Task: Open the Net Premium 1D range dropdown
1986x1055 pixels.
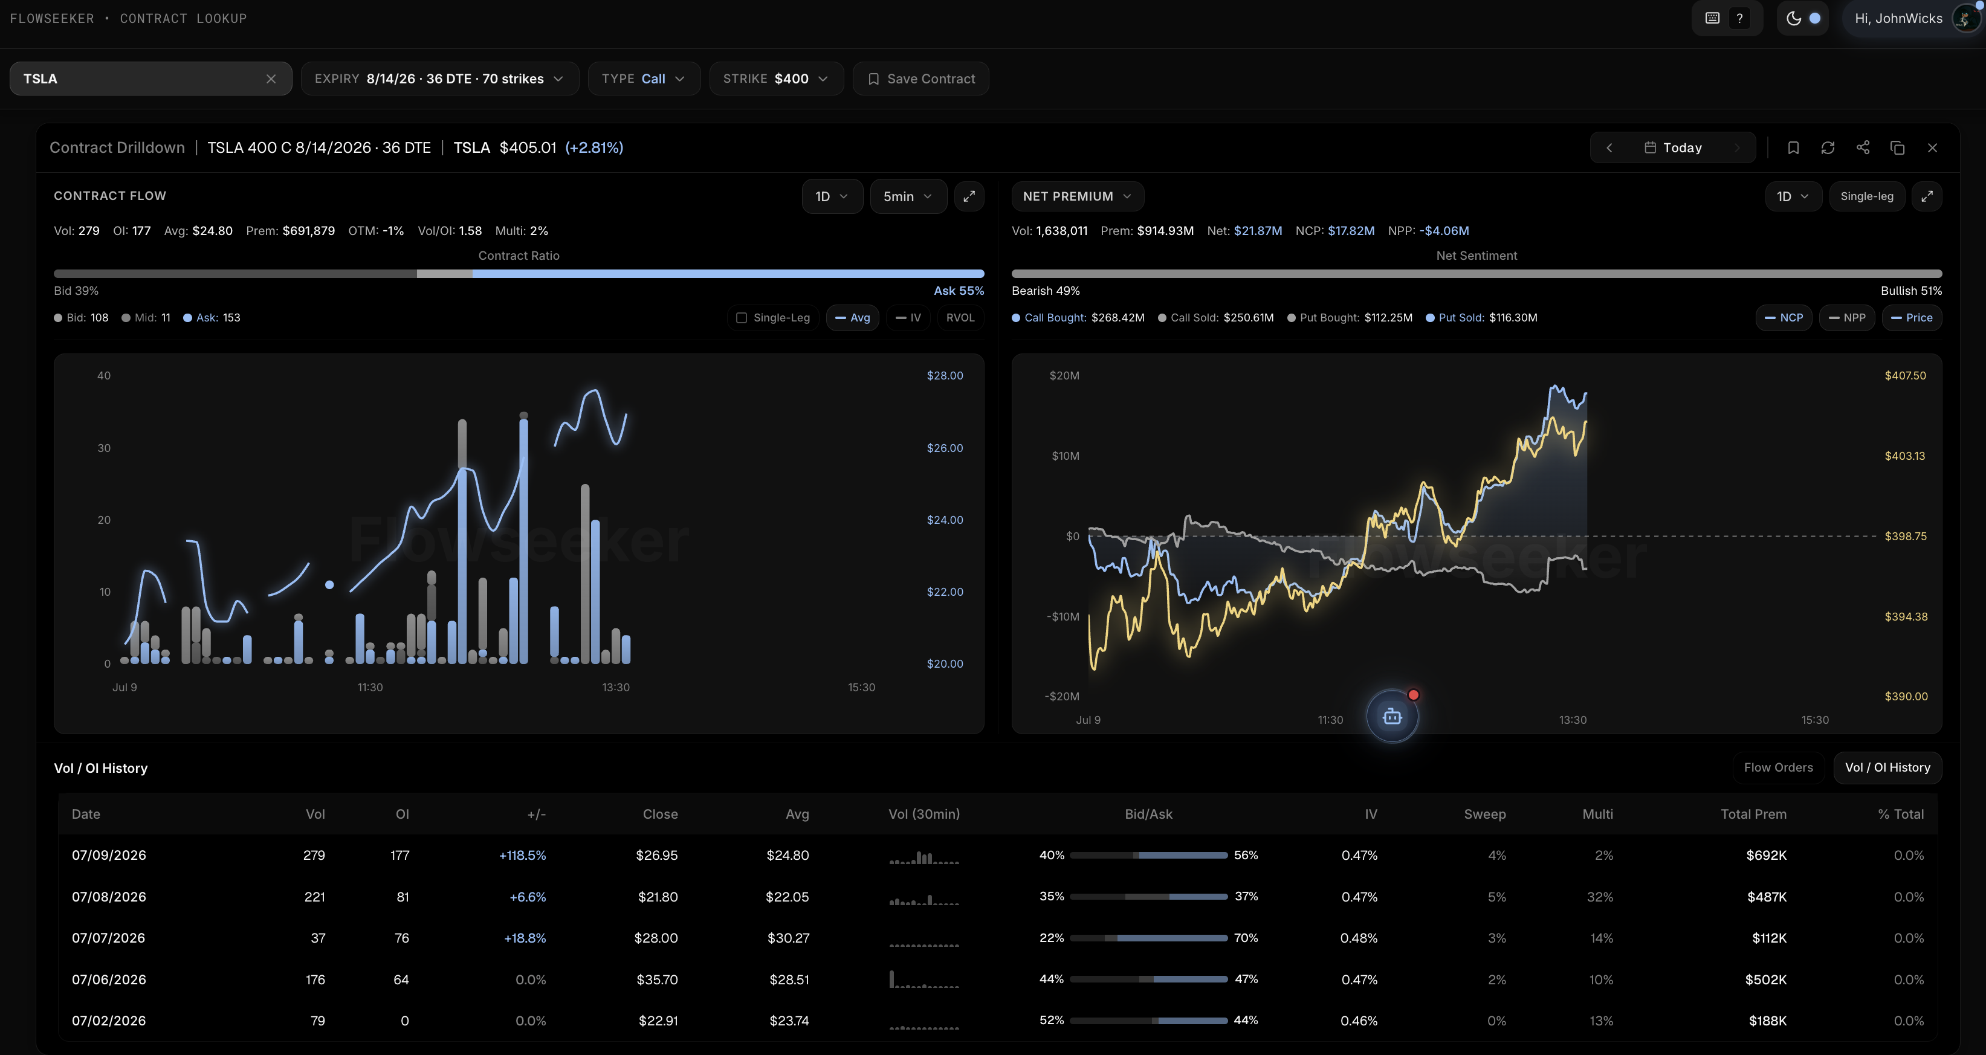Action: 1793,196
